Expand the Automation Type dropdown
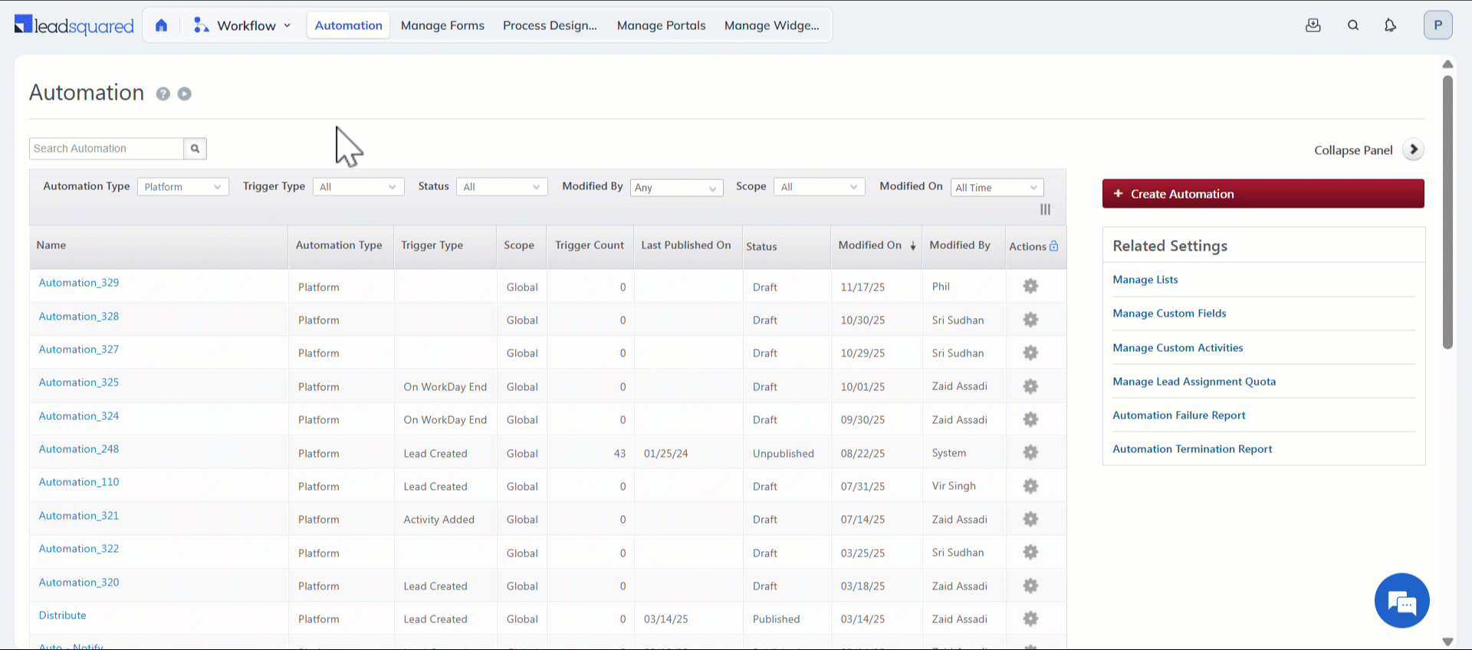 (x=182, y=187)
